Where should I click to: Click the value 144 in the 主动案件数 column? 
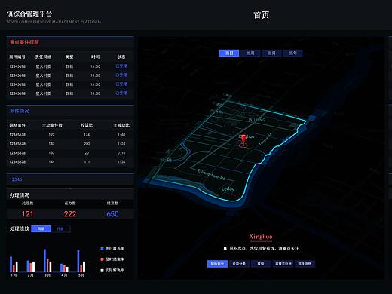[x=51, y=162]
